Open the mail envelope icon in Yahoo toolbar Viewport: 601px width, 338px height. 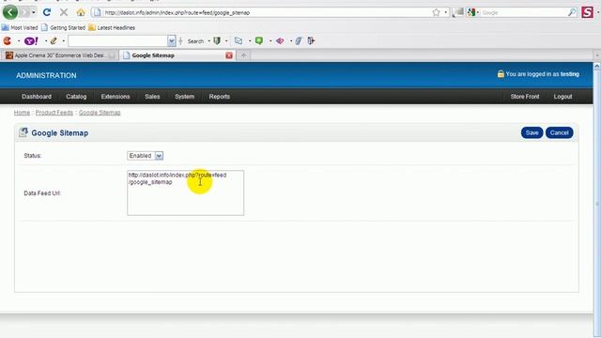tap(239, 40)
